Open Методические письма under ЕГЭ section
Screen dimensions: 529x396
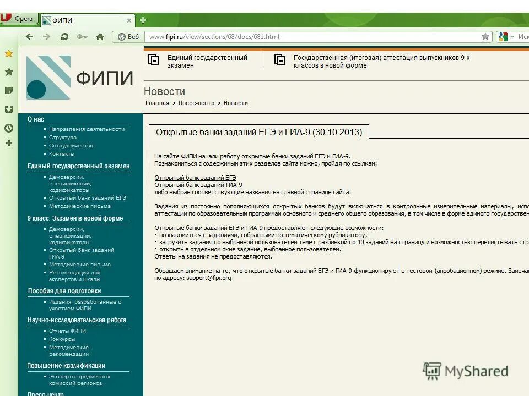(79, 206)
